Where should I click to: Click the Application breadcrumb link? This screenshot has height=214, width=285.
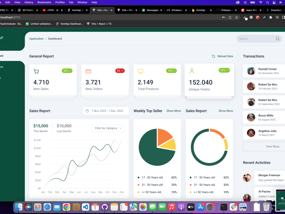pos(36,39)
